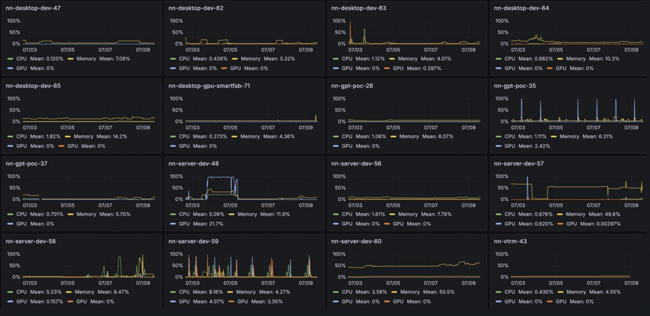Viewport: 650px width, 316px height.
Task: Toggle GPU series in nn-gpt-poc-35 legend
Action: [x=509, y=146]
